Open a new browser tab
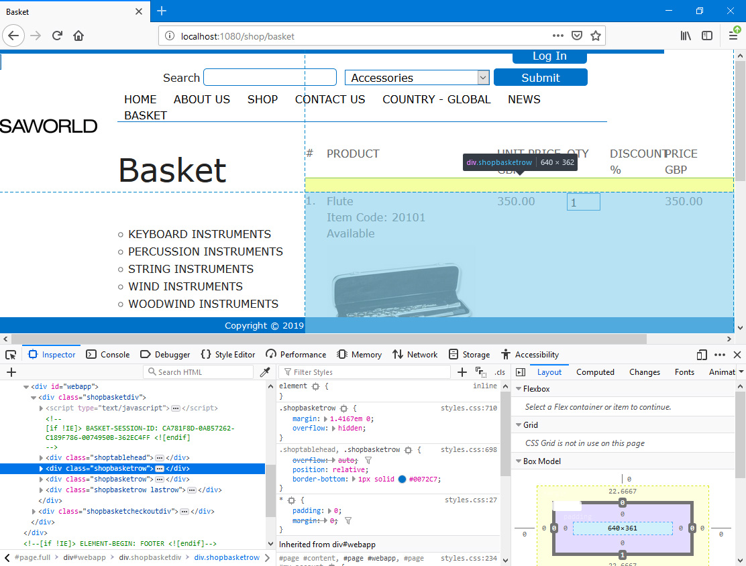The image size is (746, 566). coord(162,11)
